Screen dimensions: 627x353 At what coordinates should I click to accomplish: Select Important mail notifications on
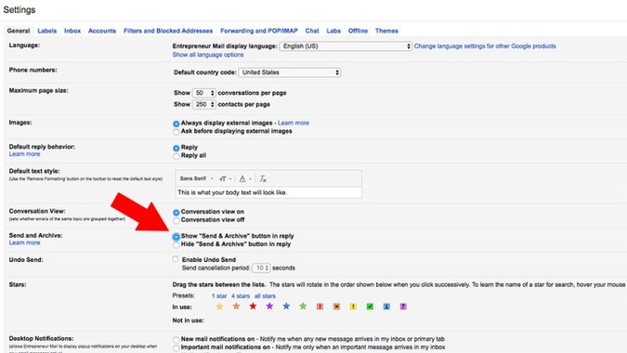tap(176, 347)
